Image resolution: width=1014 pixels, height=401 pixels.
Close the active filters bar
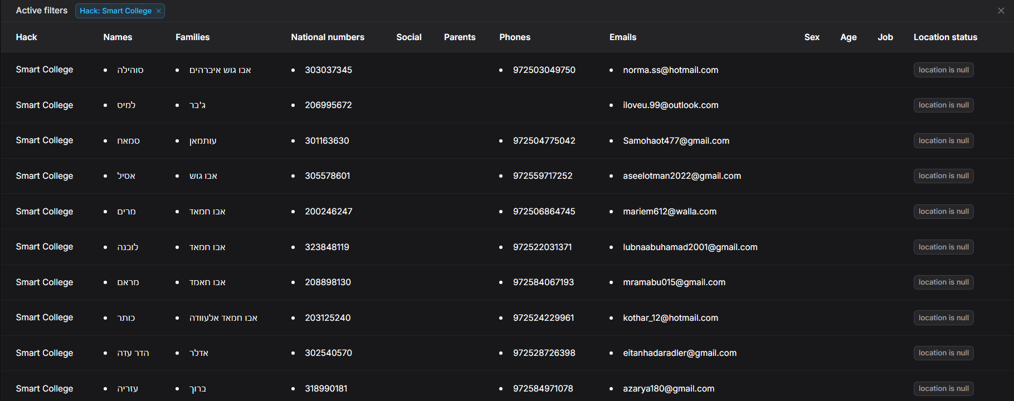click(1001, 11)
